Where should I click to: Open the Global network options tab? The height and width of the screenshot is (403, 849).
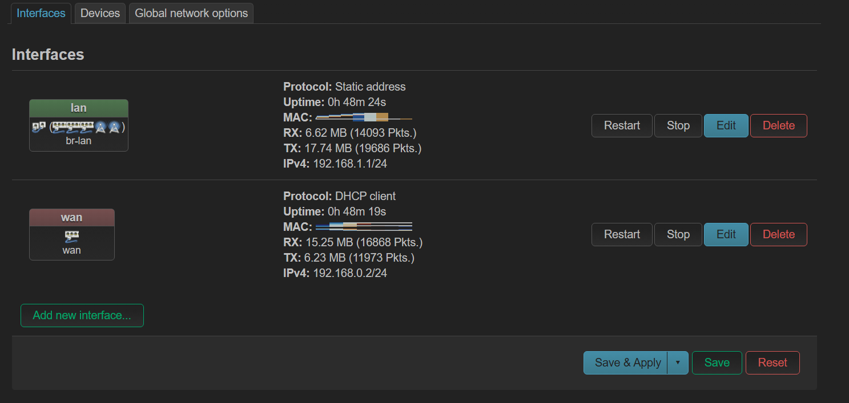[191, 13]
